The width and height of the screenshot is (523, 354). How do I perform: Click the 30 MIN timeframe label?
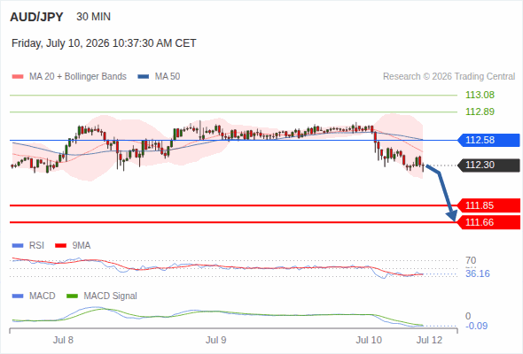pos(93,17)
